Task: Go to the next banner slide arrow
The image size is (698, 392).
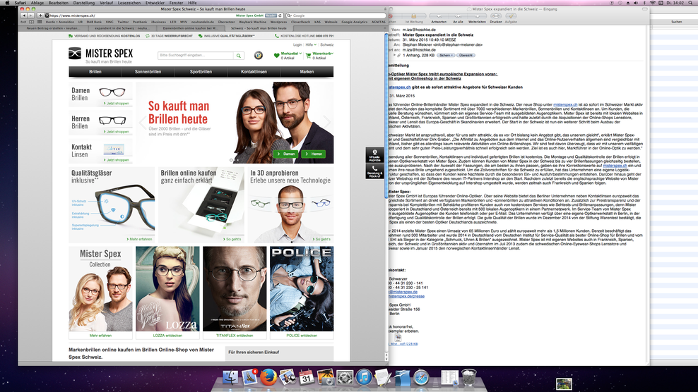Action: click(326, 122)
